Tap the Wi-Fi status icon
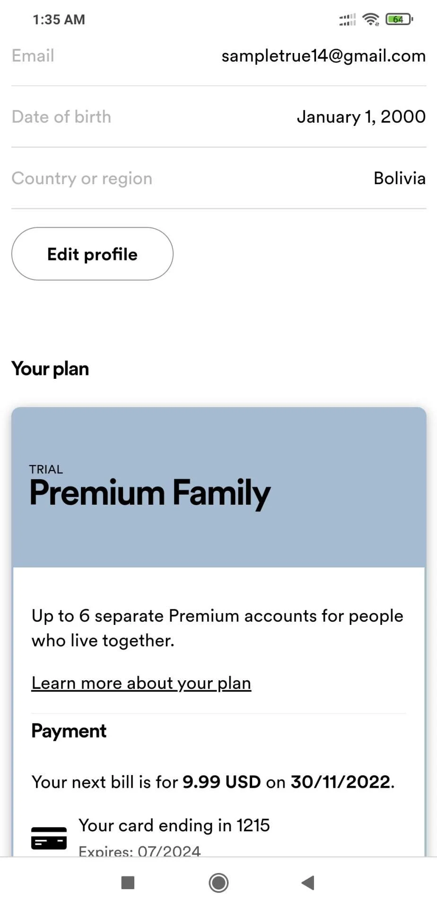 point(371,19)
